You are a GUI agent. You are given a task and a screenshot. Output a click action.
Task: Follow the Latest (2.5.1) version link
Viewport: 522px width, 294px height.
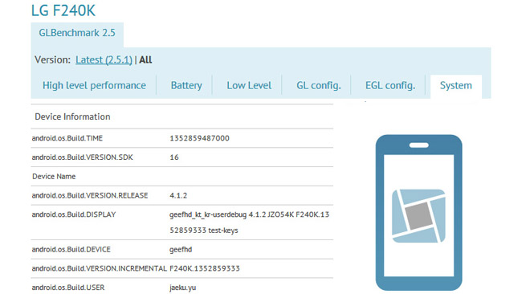tap(104, 60)
